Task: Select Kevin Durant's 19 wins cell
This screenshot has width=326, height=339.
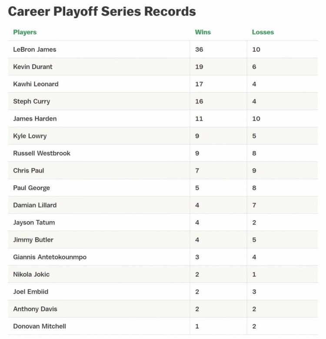Action: pyautogui.click(x=199, y=67)
